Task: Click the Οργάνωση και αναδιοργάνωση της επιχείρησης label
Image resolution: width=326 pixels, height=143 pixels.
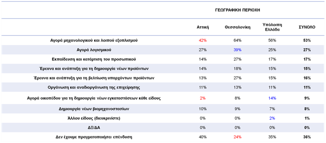Action: pyautogui.click(x=94, y=87)
